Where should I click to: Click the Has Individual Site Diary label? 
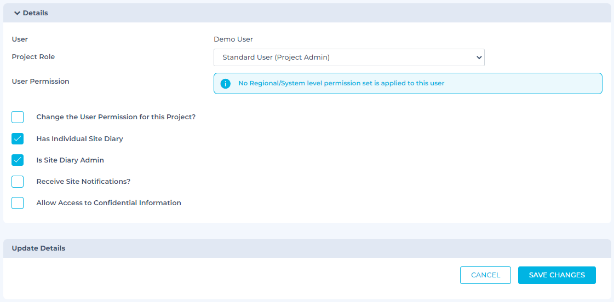click(x=79, y=139)
